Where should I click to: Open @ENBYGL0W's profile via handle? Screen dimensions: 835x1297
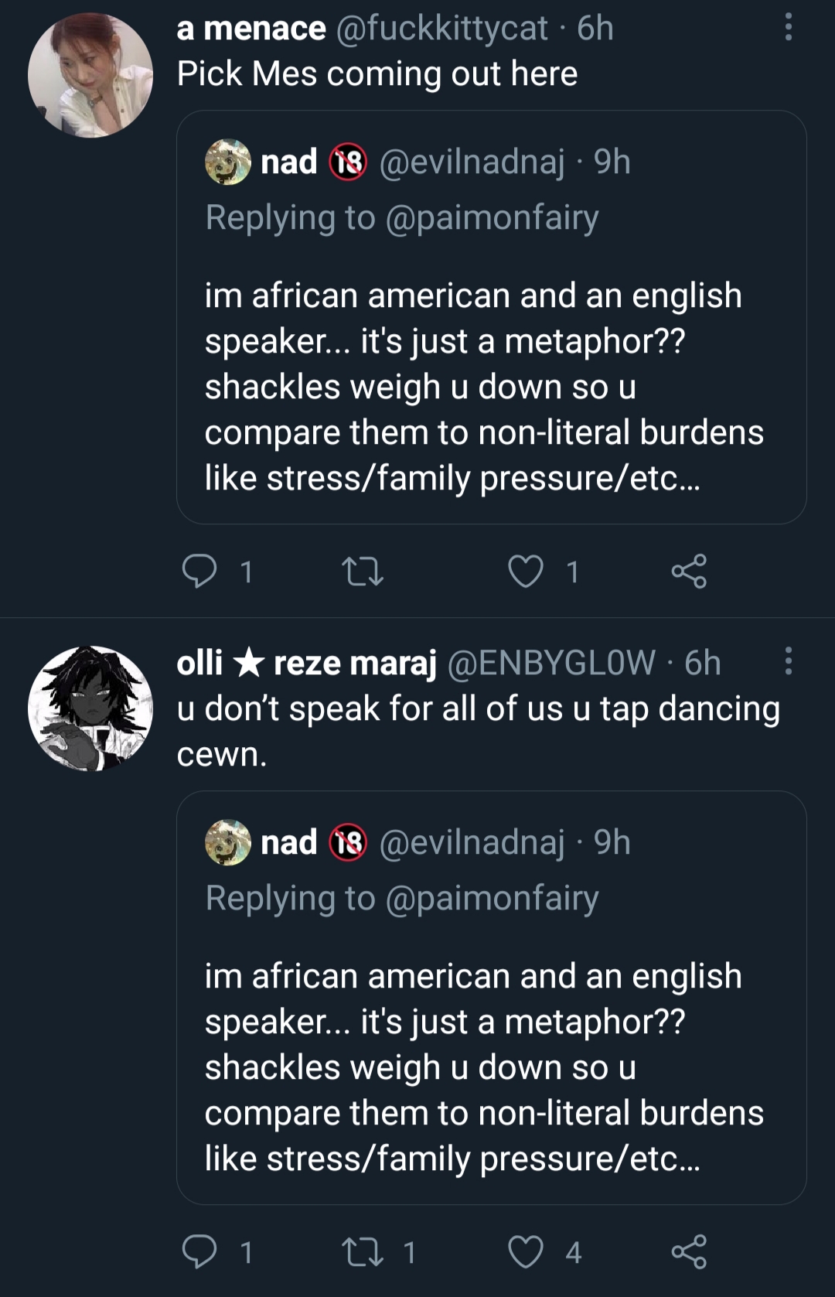point(550,663)
